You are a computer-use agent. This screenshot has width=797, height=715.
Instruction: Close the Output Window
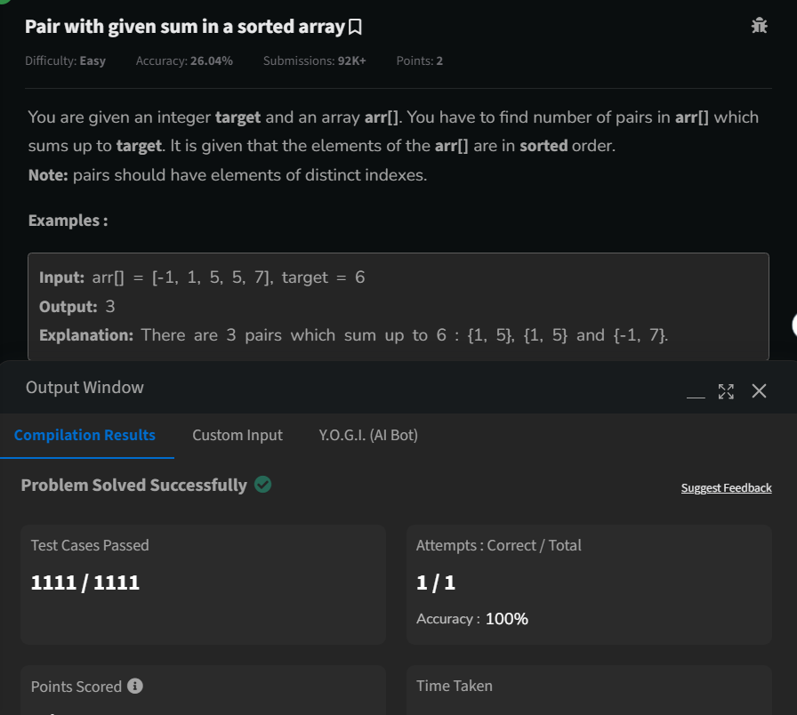(x=759, y=390)
